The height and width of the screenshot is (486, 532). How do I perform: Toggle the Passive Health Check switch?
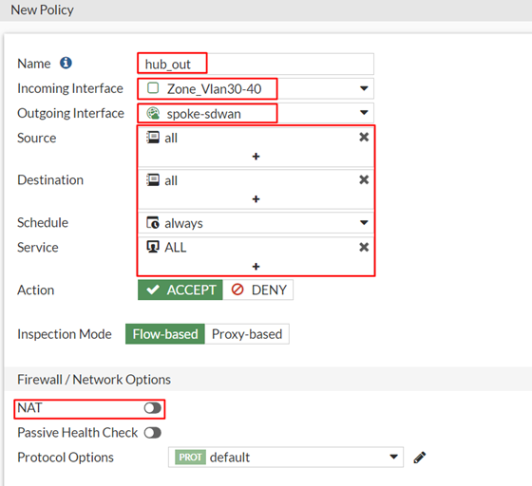pyautogui.click(x=152, y=433)
